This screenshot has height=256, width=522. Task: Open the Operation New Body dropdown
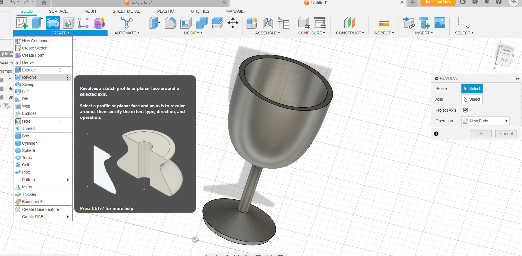point(485,121)
